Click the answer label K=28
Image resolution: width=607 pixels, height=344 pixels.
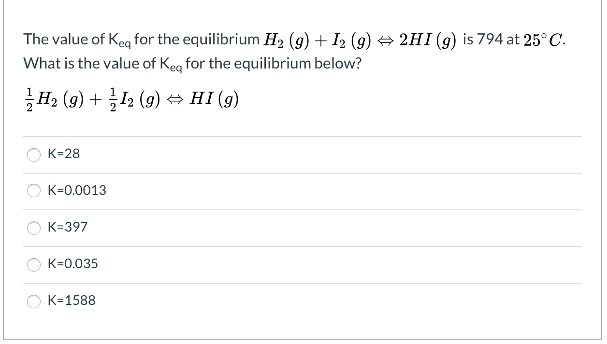click(x=63, y=154)
